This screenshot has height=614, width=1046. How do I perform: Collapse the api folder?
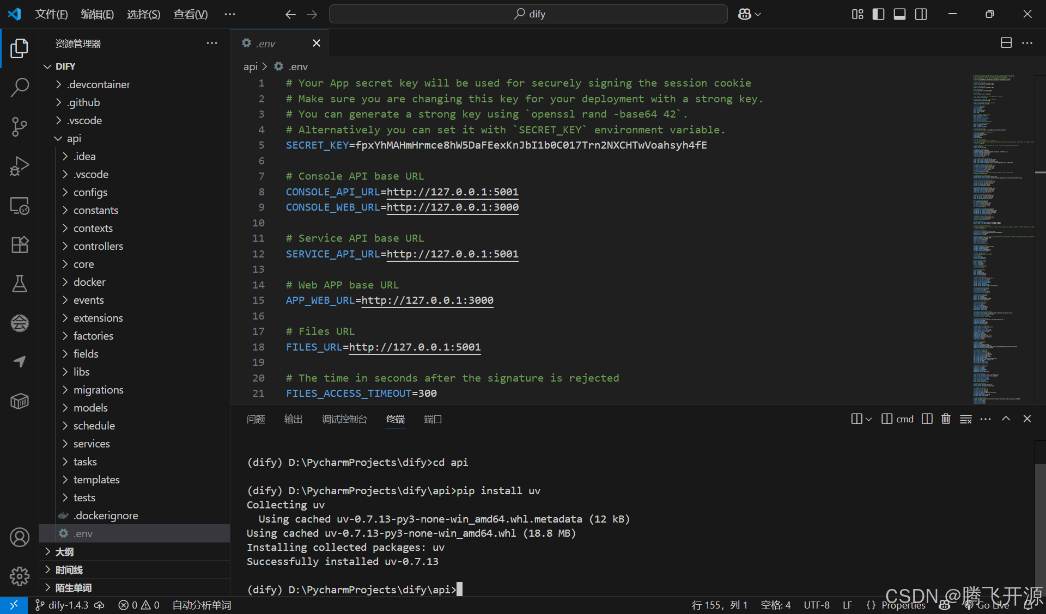(74, 138)
